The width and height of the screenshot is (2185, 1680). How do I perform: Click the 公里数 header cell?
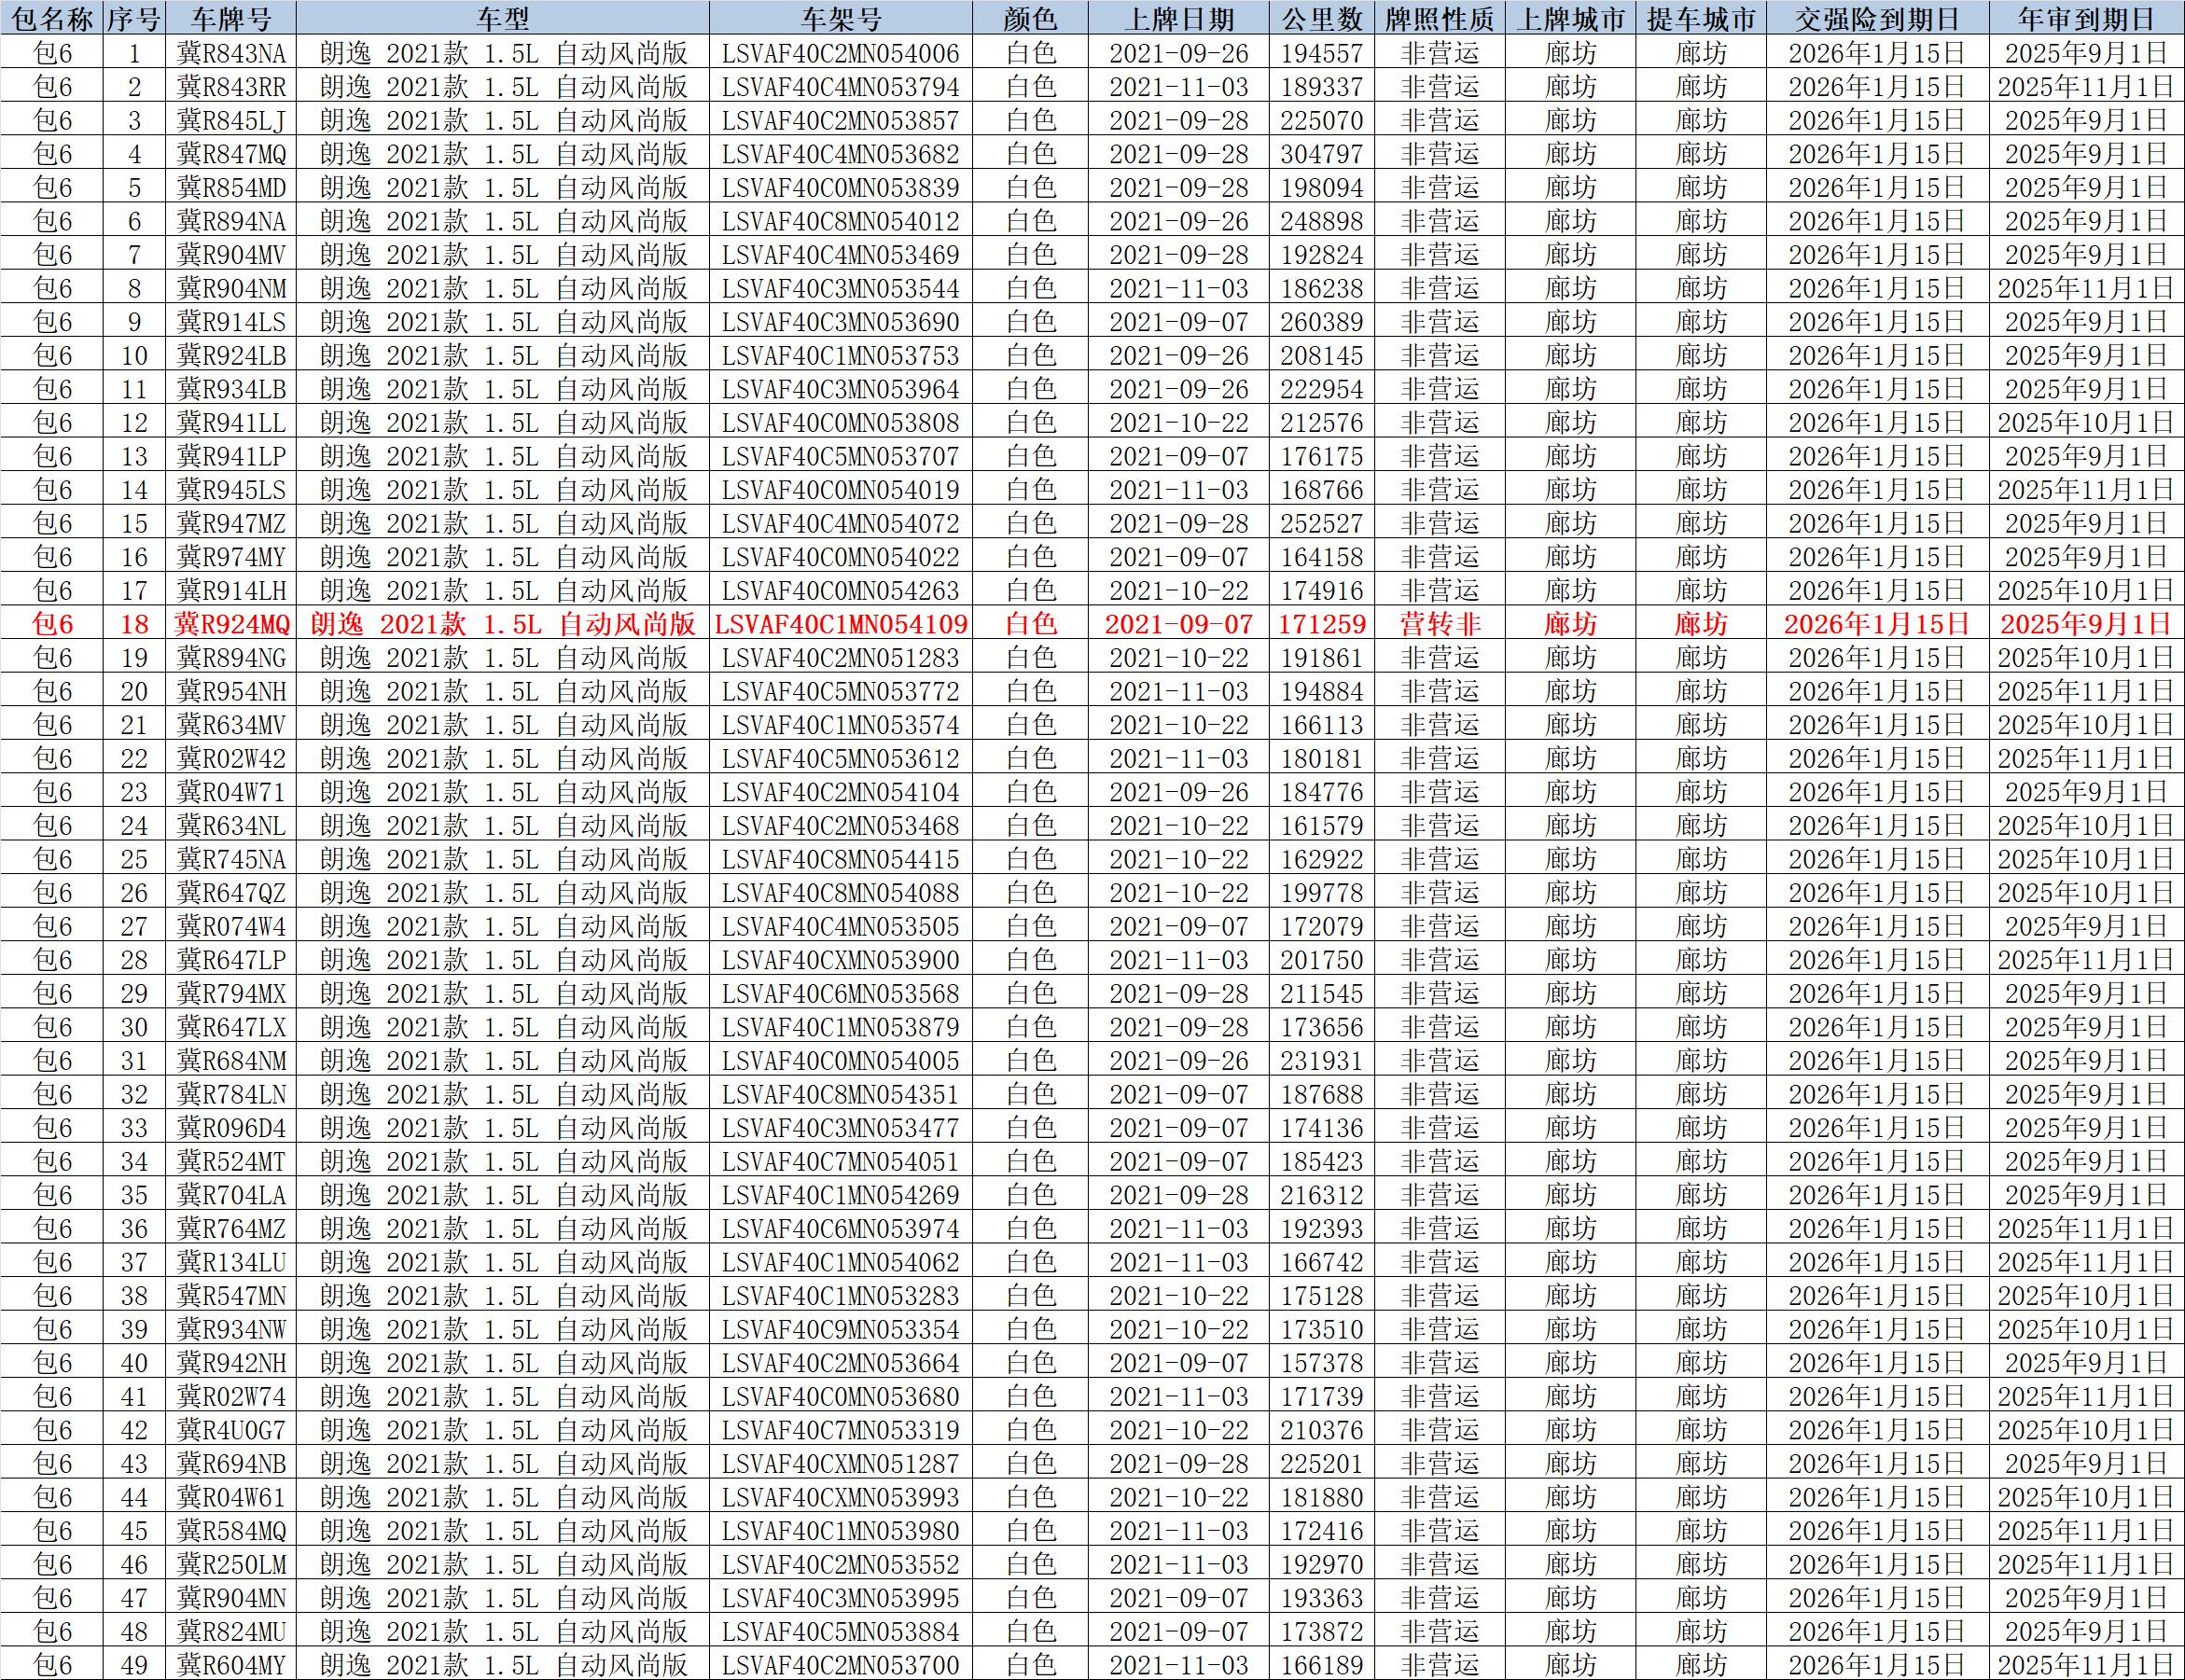pos(1322,18)
